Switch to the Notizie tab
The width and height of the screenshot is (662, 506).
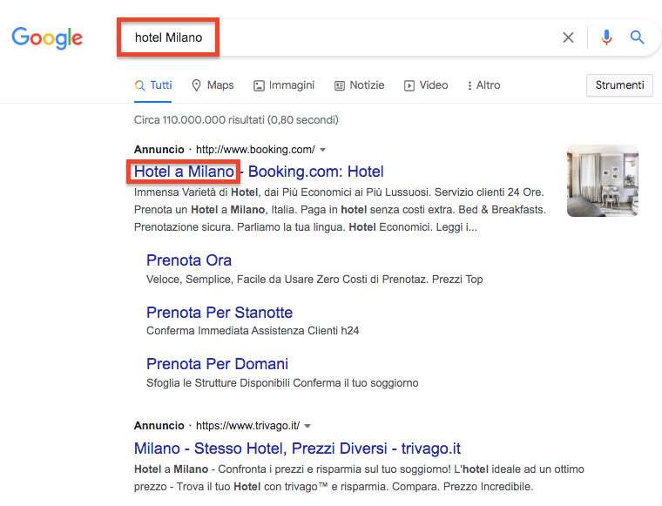(359, 85)
